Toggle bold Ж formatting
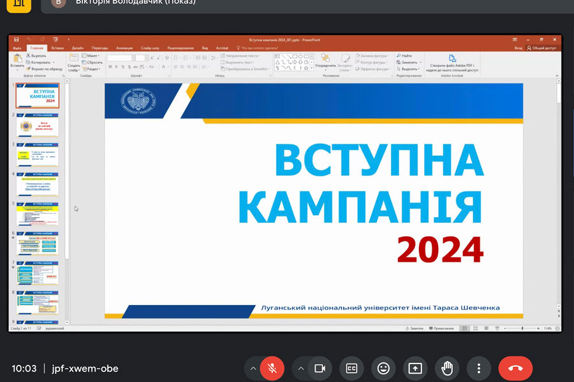This screenshot has width=574, height=382. [110, 67]
